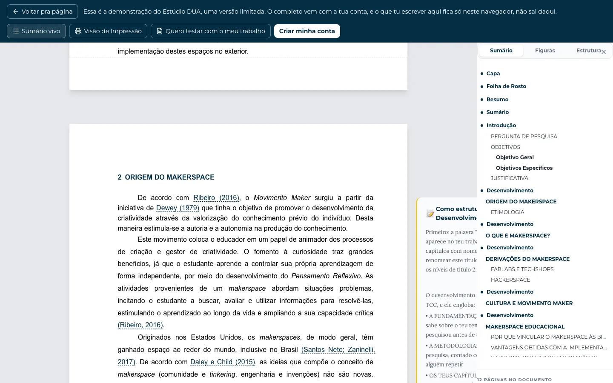613x383 pixels.
Task: Open 'VANTAGENS OBTIDAS COM A IMPLEMENTA...' entry
Action: click(x=549, y=348)
